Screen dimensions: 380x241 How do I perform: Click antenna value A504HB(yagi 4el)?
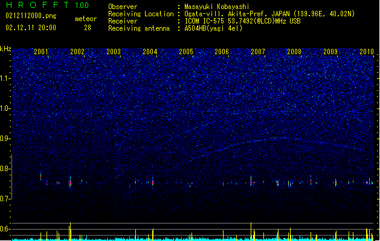(x=213, y=28)
